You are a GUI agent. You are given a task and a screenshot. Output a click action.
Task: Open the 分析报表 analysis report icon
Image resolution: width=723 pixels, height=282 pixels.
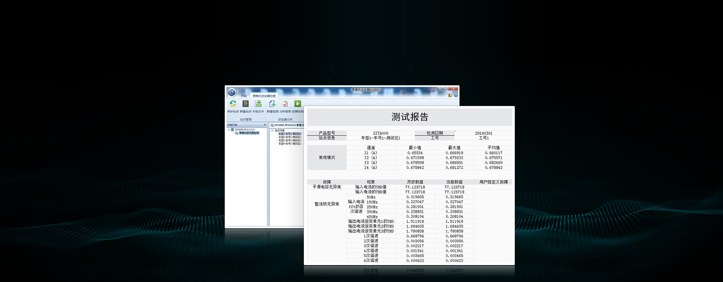[285, 104]
